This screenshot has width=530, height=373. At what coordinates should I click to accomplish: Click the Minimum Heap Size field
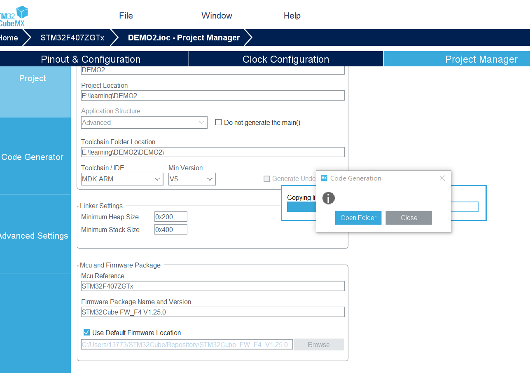coord(171,217)
